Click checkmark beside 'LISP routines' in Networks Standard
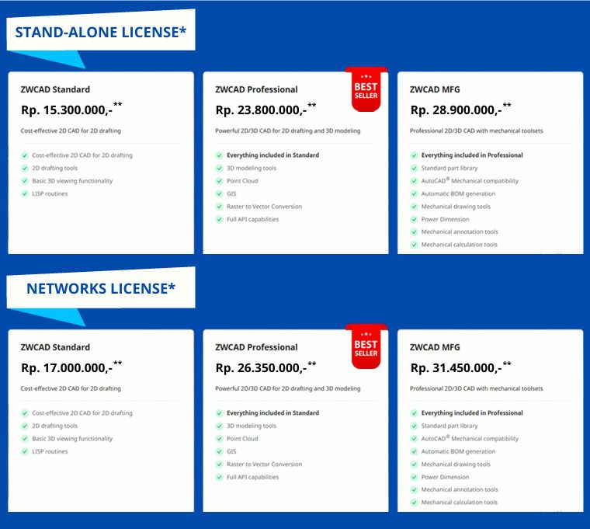 click(25, 451)
